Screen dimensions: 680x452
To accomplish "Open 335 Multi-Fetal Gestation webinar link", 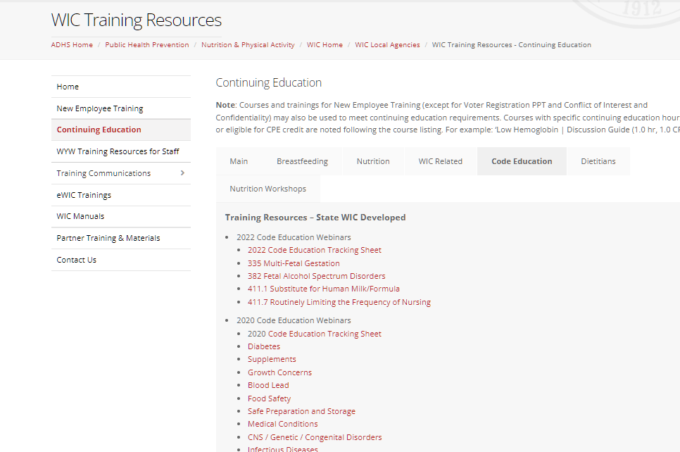I will [293, 263].
